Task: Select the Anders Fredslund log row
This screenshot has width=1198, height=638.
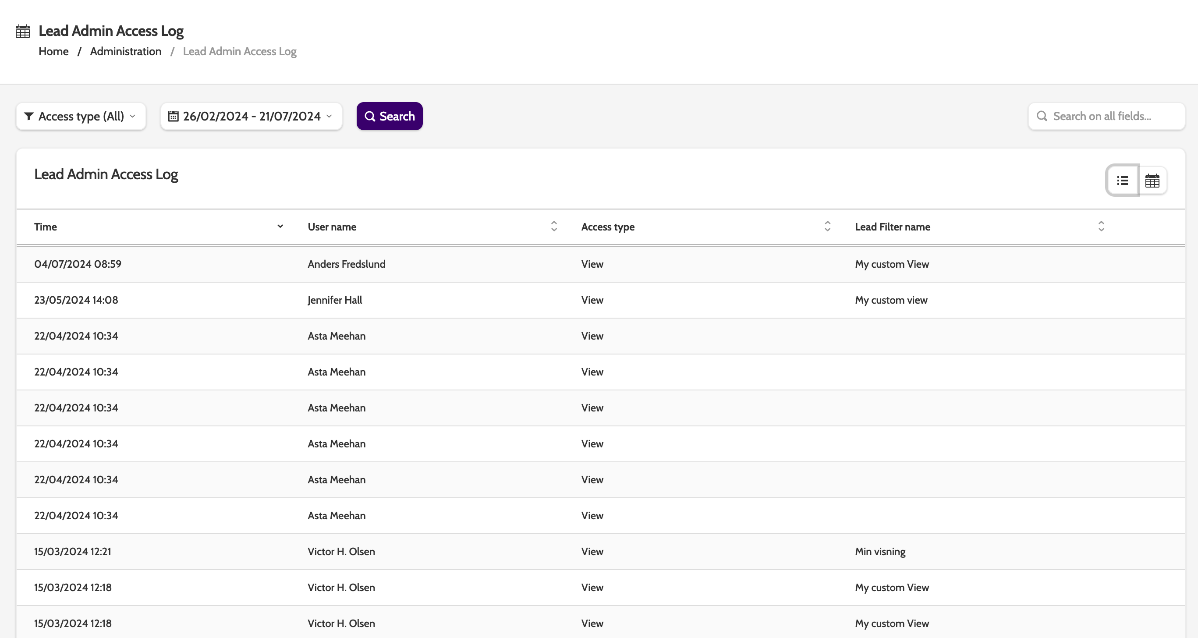Action: (346, 264)
